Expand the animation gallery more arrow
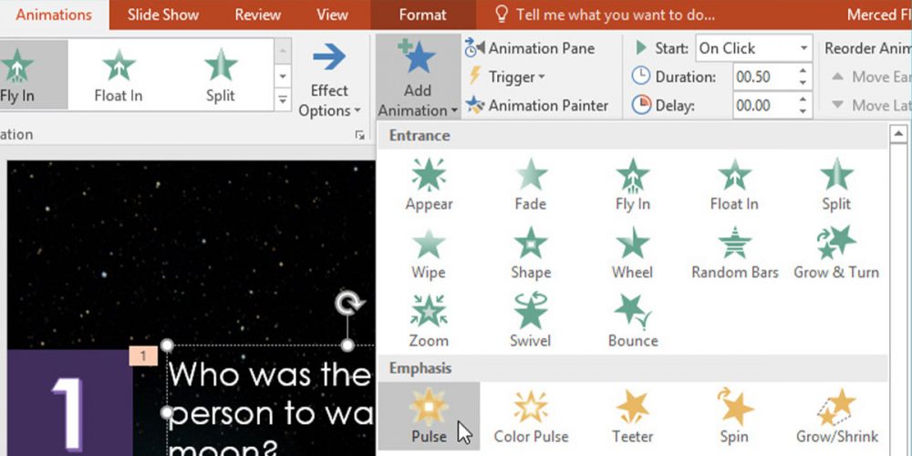Image resolution: width=912 pixels, height=456 pixels. [x=283, y=100]
